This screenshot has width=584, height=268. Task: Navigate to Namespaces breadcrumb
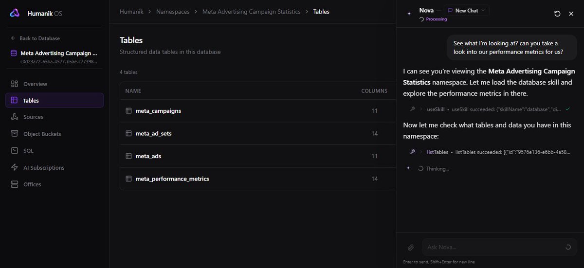point(173,11)
